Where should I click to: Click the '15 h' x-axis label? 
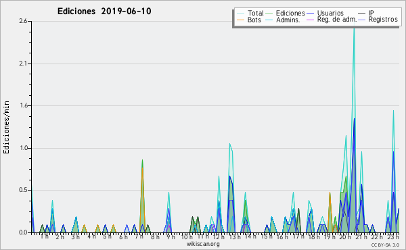tap(267, 236)
